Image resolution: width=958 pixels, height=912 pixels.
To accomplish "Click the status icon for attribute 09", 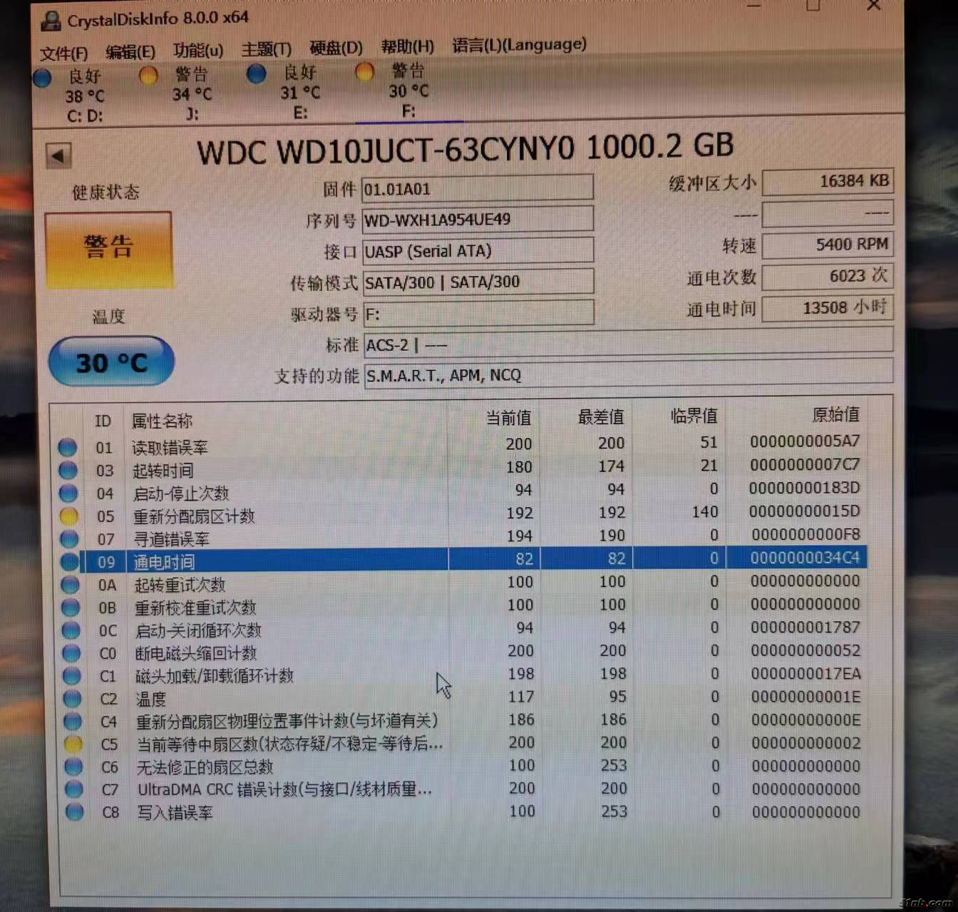I will point(69,561).
